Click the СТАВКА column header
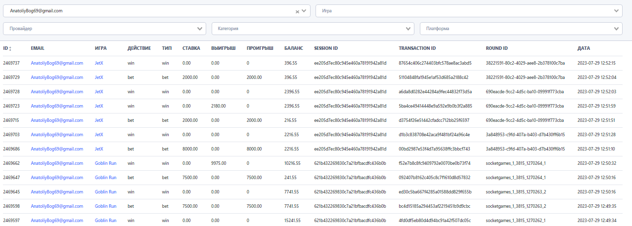 pos(191,48)
